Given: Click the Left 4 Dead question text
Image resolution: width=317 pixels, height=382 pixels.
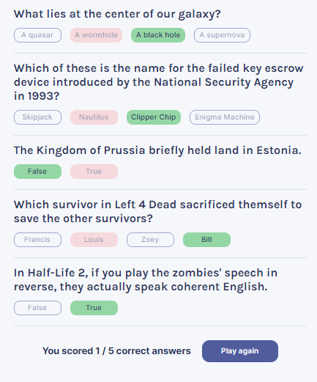Looking at the screenshot, I should pos(158,211).
